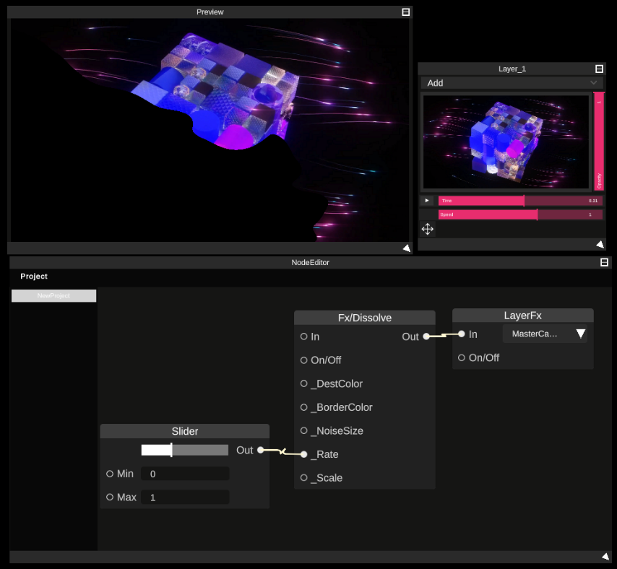617x569 pixels.
Task: Click the _Rate port on the Fx/Dissolve node
Action: pos(303,454)
